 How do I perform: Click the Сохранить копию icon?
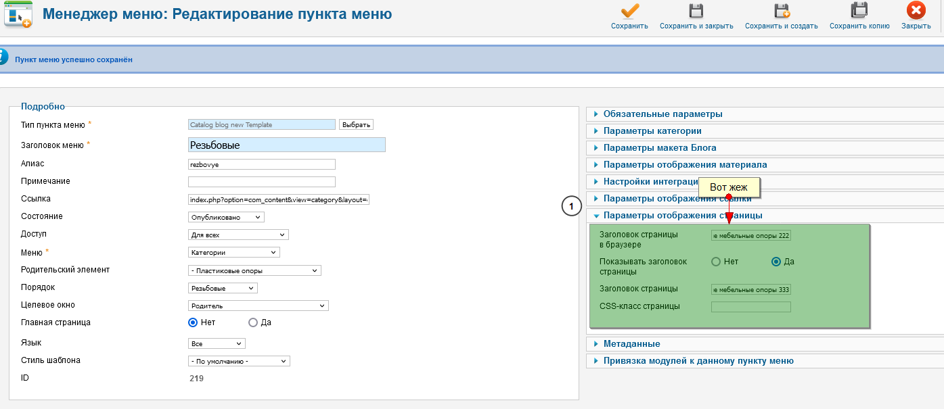859,11
